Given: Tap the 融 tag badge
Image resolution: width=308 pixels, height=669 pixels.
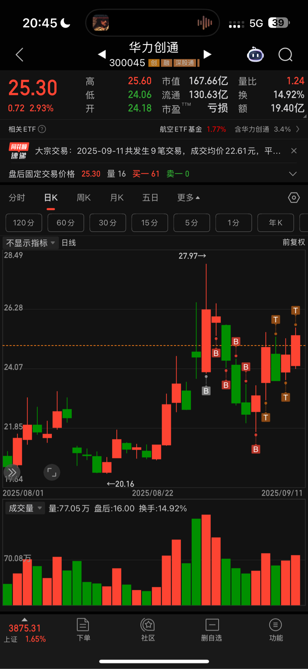Looking at the screenshot, I should pyautogui.click(x=166, y=63).
